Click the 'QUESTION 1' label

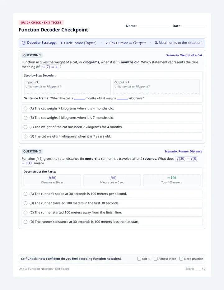click(x=32, y=55)
